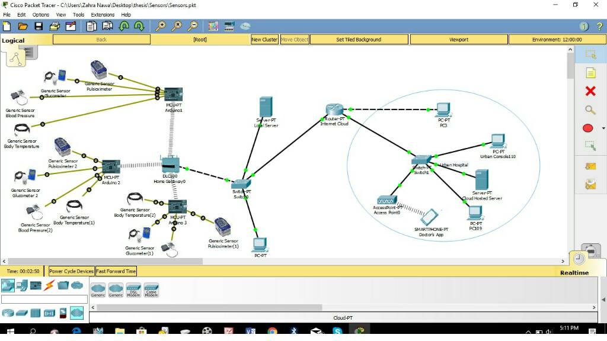Image resolution: width=607 pixels, height=341 pixels.
Task: Open the info icon in the top toolbar
Action: tap(584, 26)
